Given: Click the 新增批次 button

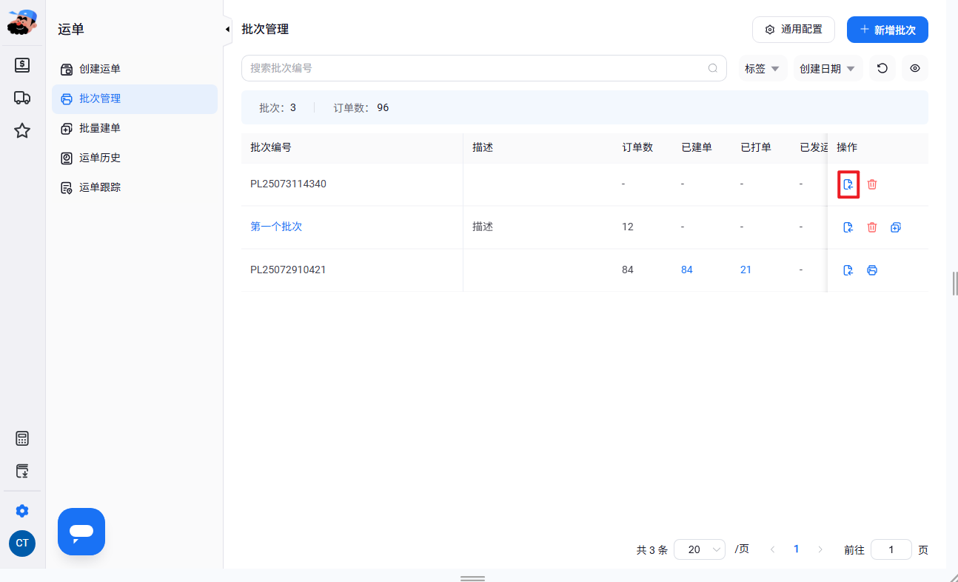Looking at the screenshot, I should [x=888, y=30].
